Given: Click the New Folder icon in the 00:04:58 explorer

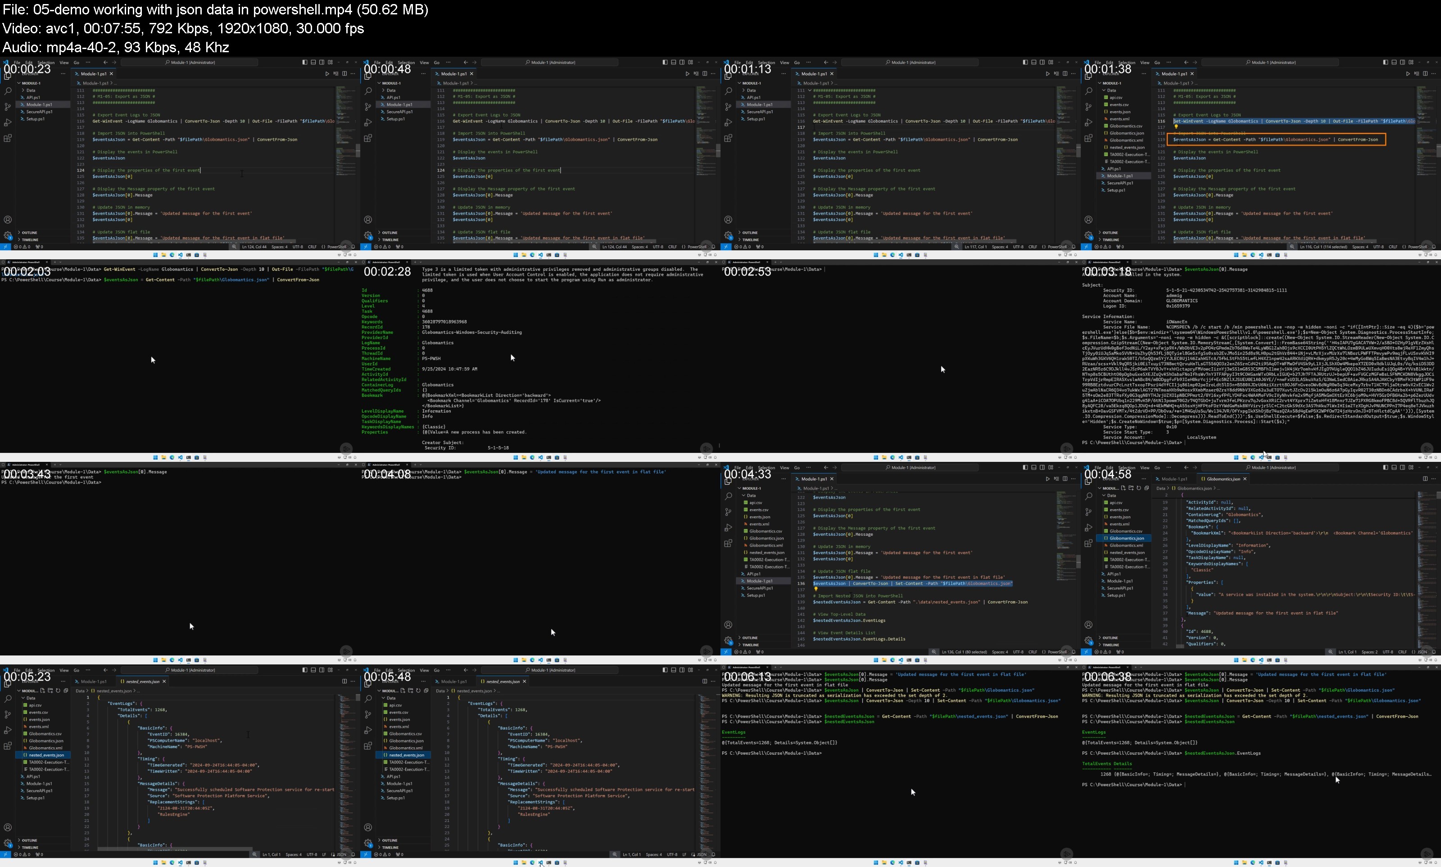Looking at the screenshot, I should coord(1131,488).
